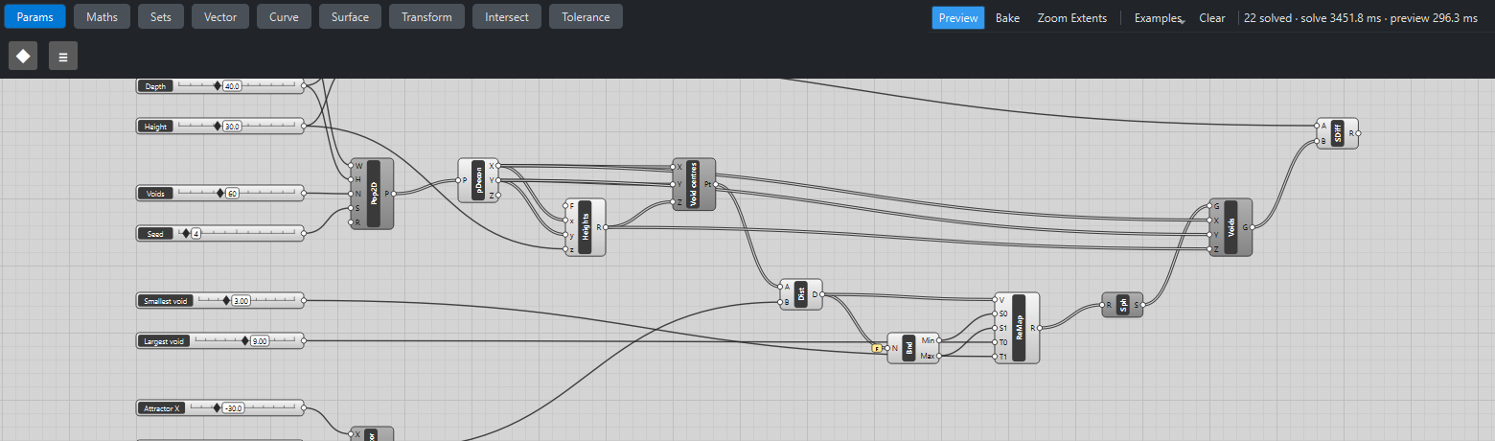Open the Sets tab
1495x441 pixels.
tap(161, 16)
